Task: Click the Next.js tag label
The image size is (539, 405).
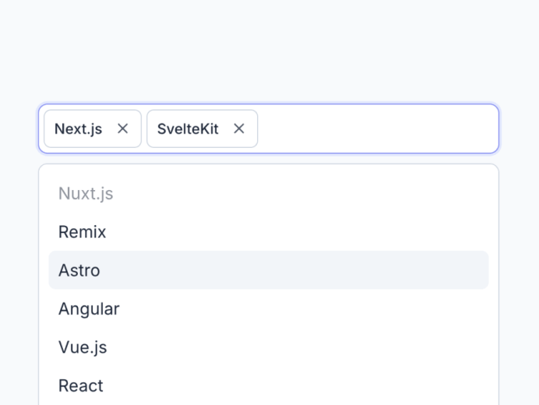Action: 79,129
